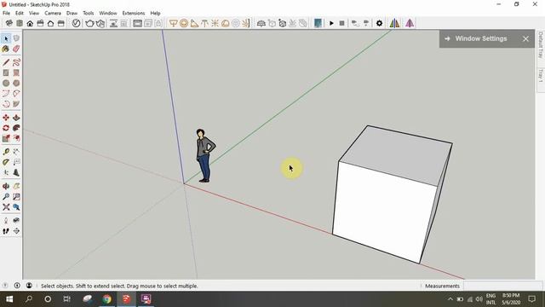545x307 pixels.
Task: Choose the Select arrow tool
Action: point(6,38)
